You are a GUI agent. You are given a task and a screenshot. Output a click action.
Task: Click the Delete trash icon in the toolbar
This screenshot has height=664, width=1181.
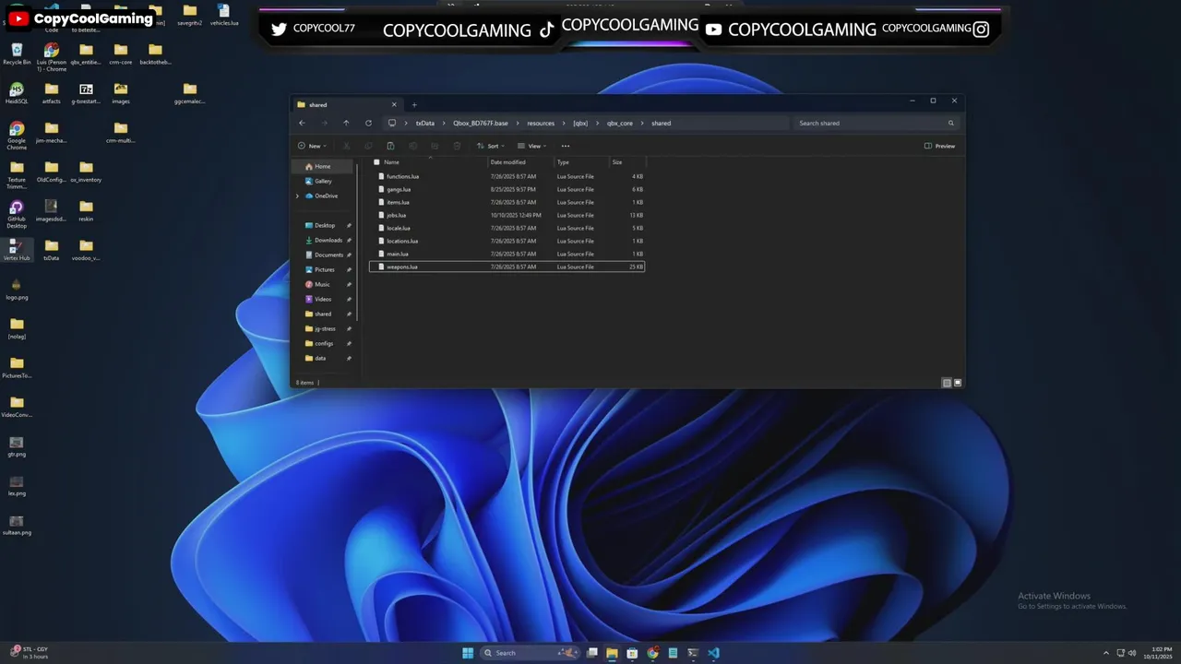(x=457, y=146)
